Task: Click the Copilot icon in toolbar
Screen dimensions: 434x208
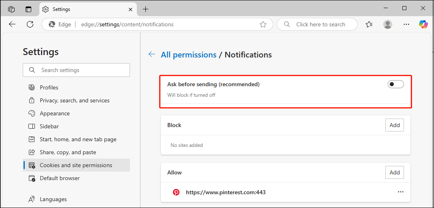Action: coord(423,24)
